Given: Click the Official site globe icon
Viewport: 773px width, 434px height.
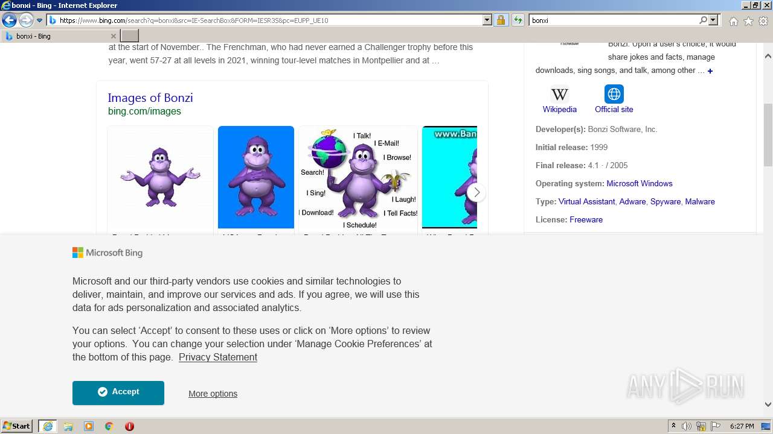Looking at the screenshot, I should [x=614, y=94].
